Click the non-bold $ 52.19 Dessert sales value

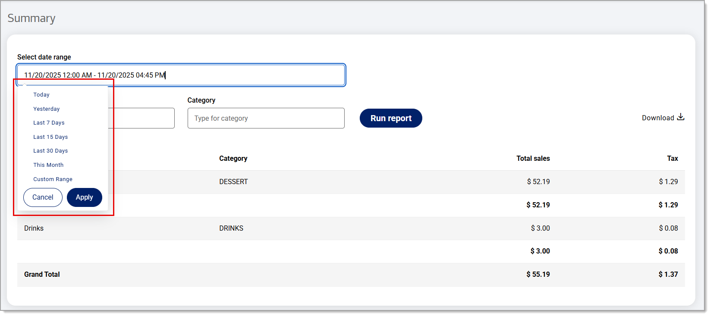538,182
